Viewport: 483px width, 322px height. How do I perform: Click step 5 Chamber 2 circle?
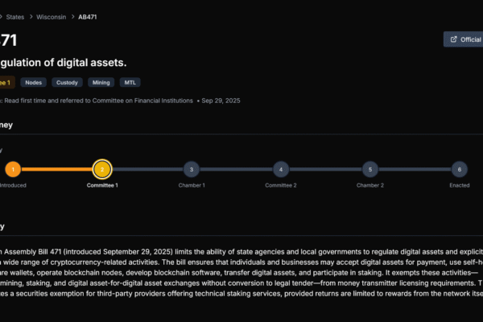click(369, 169)
